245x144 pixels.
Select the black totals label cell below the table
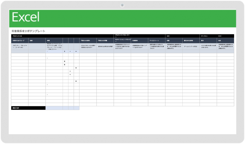coord(28,108)
